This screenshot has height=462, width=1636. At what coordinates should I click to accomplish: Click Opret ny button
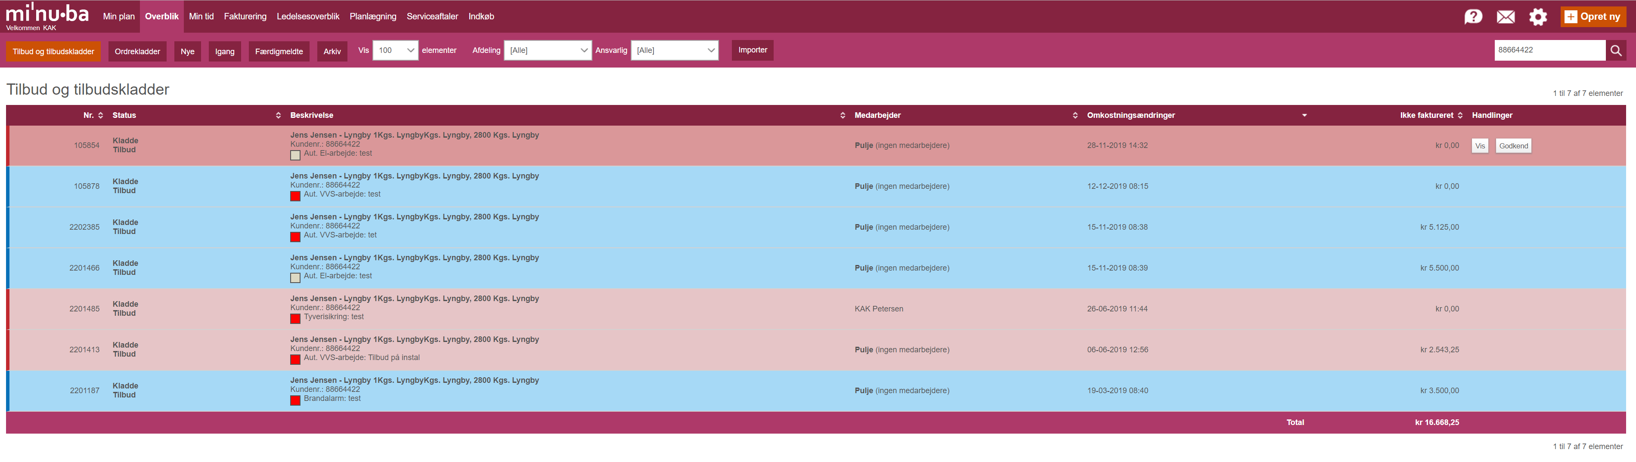[x=1593, y=16]
